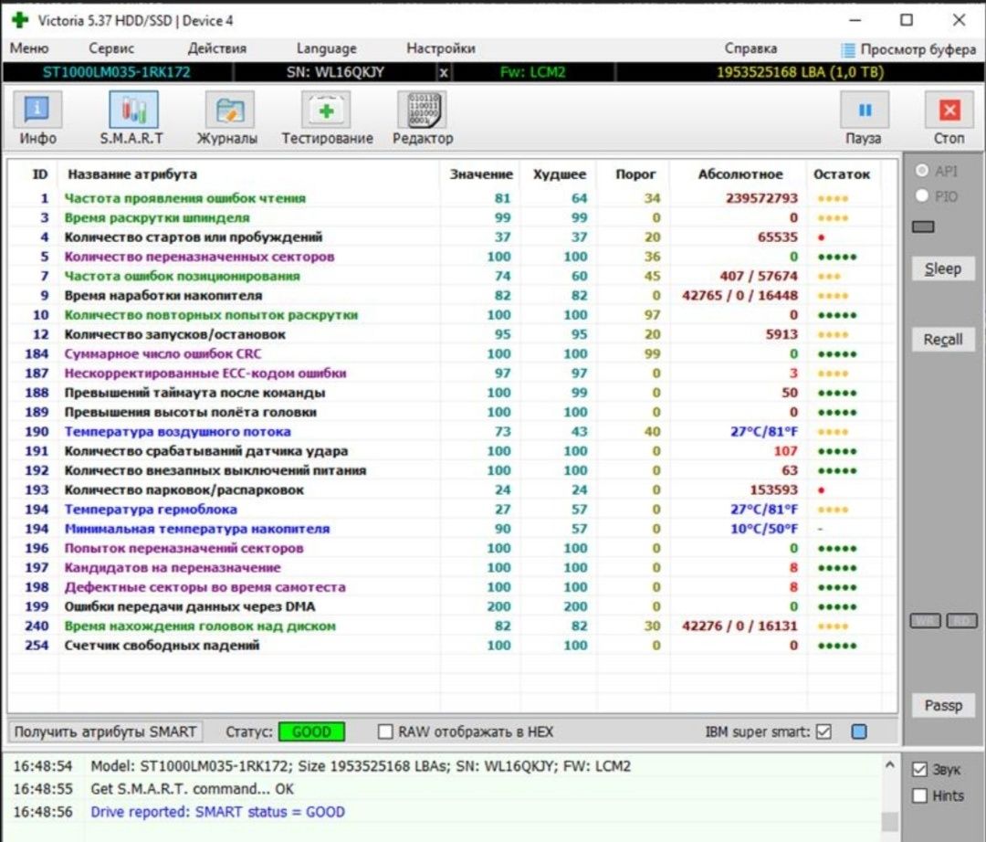986x842 pixels.
Task: Select row Количество переназначенных секторов
Action: tap(453, 257)
